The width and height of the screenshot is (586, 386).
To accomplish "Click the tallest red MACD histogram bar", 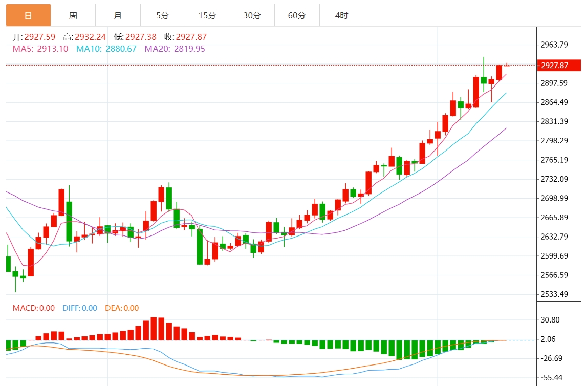I will 154,329.
